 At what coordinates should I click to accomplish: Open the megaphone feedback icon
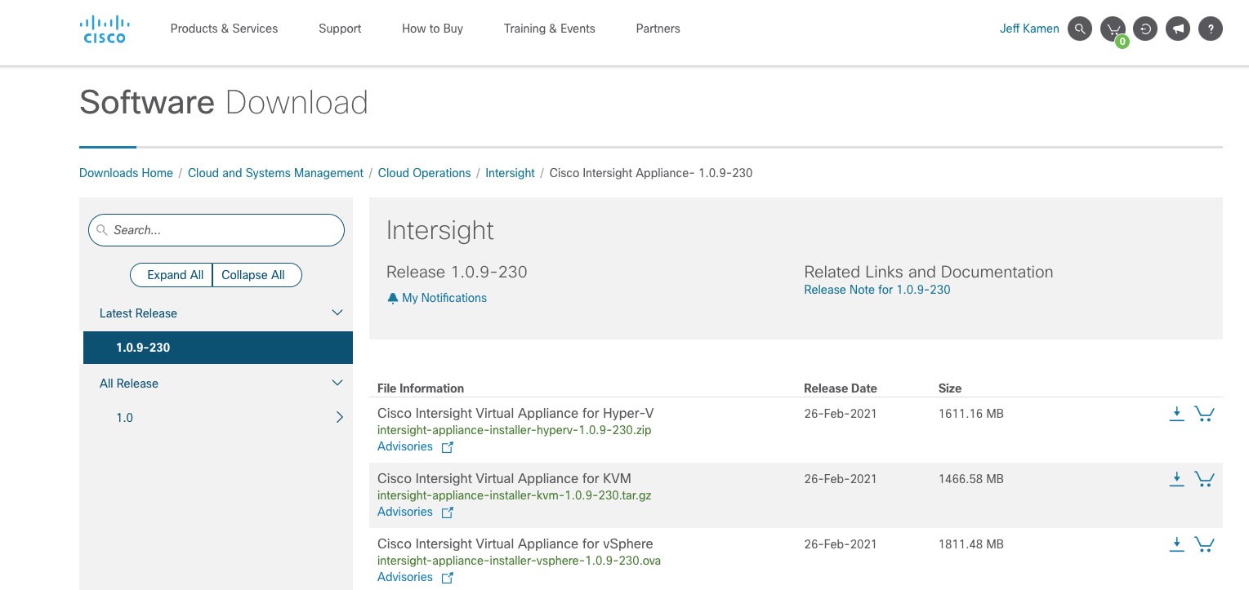pyautogui.click(x=1178, y=29)
